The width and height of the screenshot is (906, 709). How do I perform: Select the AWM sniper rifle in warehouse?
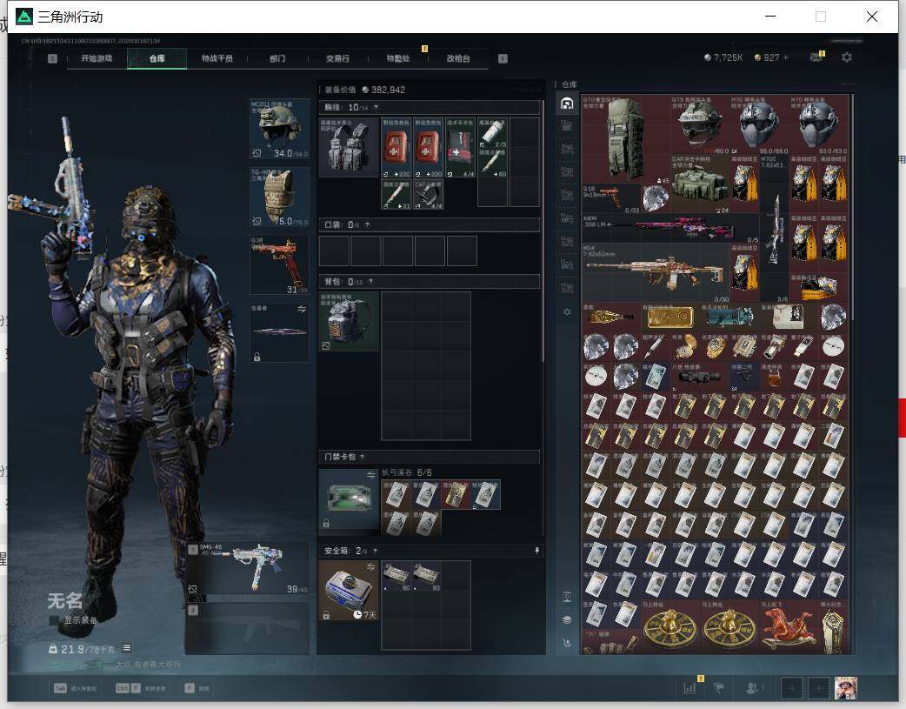pyautogui.click(x=670, y=229)
